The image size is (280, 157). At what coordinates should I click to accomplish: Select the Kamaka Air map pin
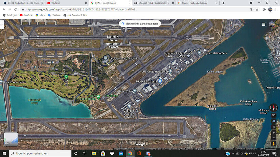click(135, 91)
